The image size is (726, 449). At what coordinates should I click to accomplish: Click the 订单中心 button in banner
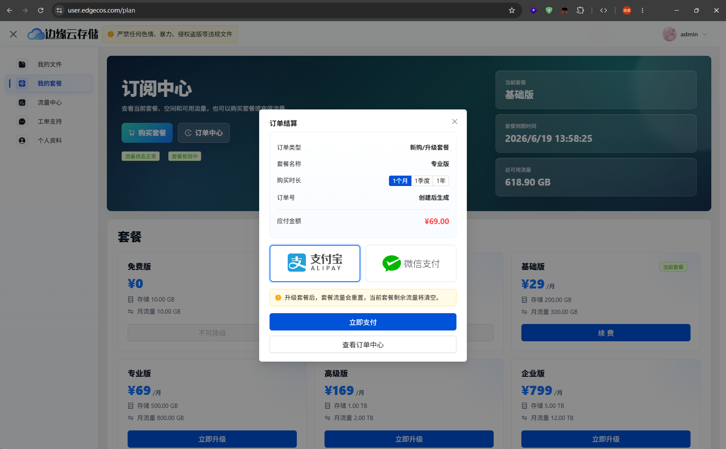coord(204,133)
